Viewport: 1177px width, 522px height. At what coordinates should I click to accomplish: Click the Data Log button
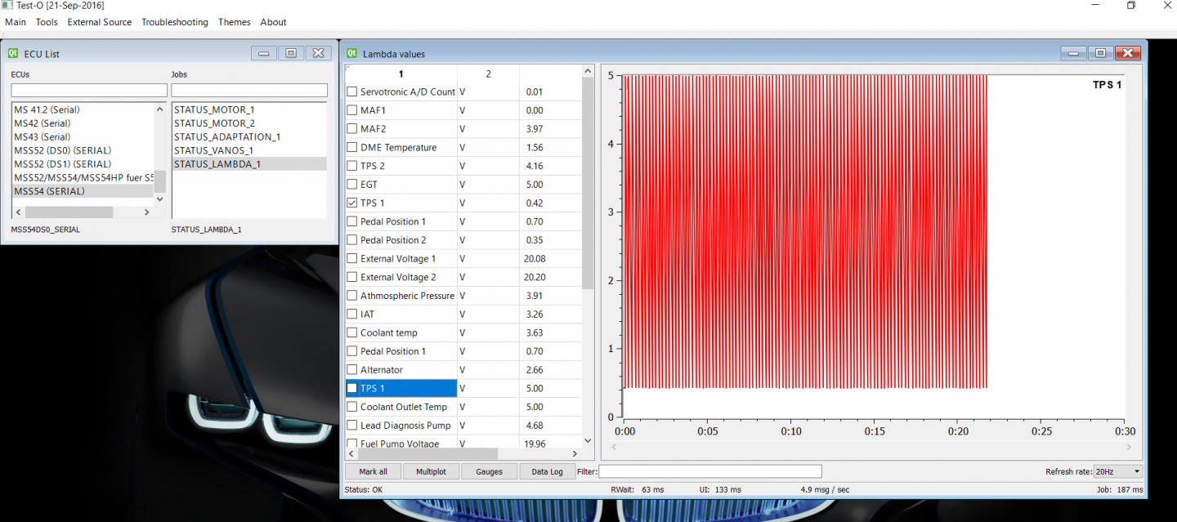click(x=547, y=471)
